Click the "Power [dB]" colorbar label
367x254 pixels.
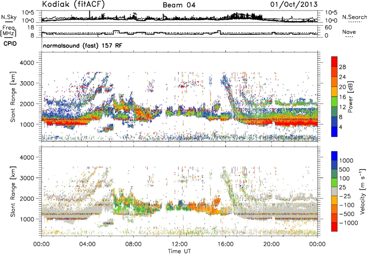[350, 97]
